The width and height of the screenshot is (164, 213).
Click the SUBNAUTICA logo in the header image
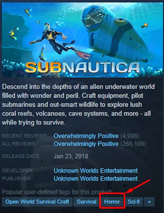tap(83, 68)
